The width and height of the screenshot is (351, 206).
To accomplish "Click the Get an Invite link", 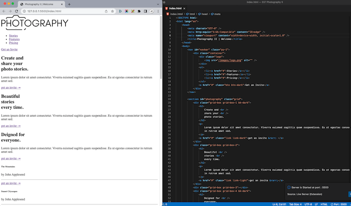I will 9,50.
